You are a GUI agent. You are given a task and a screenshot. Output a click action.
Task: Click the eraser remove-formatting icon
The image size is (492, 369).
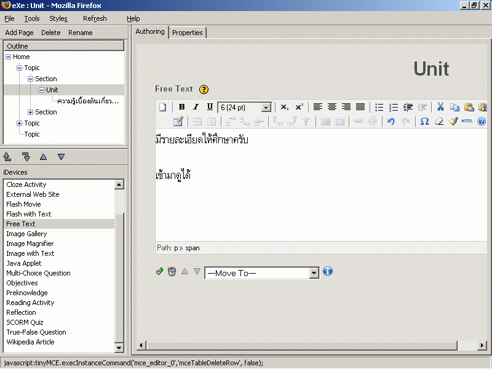(438, 121)
